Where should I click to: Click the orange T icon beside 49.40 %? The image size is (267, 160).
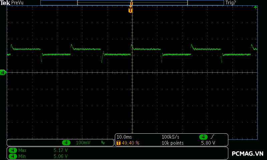[118, 143]
